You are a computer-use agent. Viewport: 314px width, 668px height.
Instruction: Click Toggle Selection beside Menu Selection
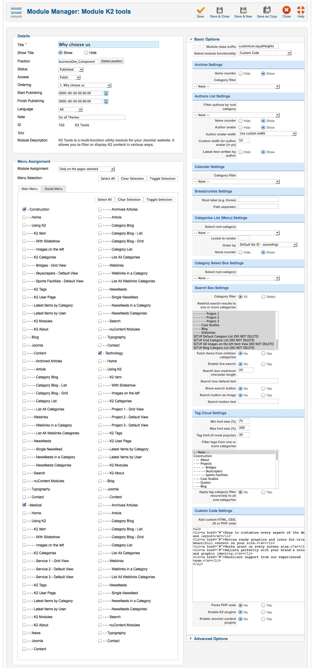point(163,179)
